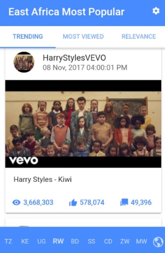Select the TZ country filter
Image resolution: width=165 pixels, height=253 pixels.
tap(8, 241)
